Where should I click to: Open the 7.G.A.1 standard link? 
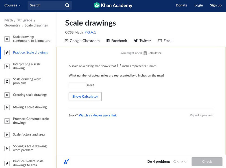point(90,32)
